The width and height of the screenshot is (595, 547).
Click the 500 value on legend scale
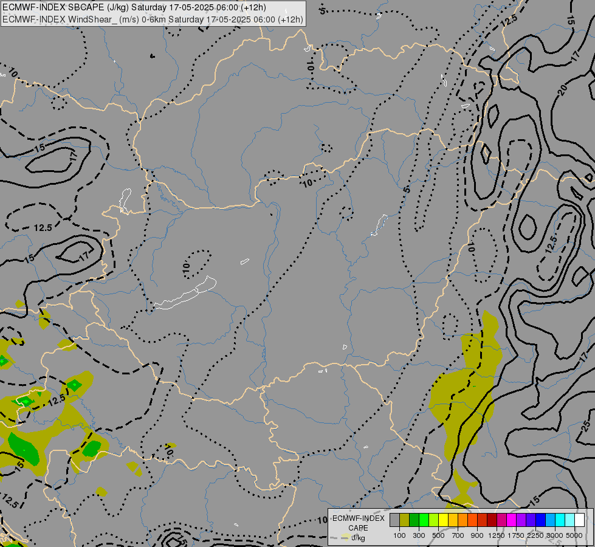tap(438, 535)
